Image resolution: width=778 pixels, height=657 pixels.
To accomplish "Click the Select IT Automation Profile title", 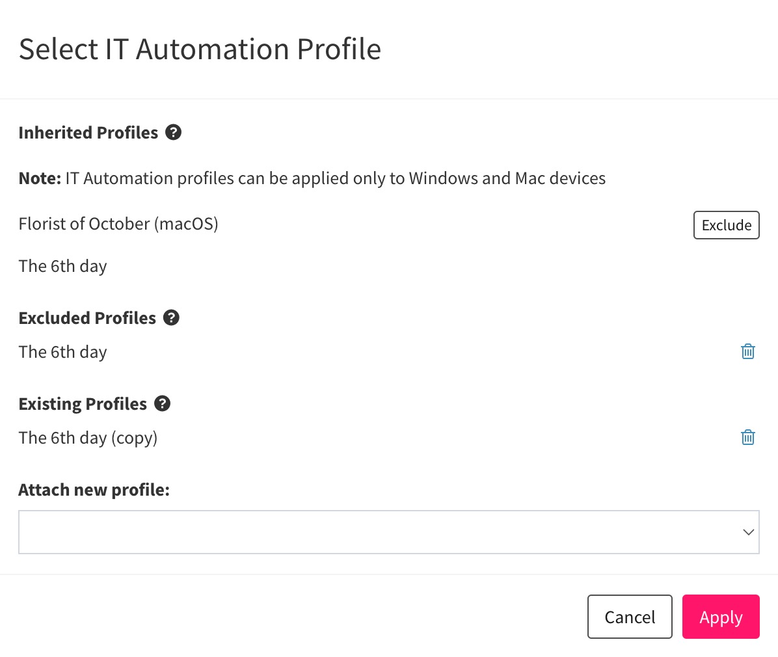I will coord(200,48).
